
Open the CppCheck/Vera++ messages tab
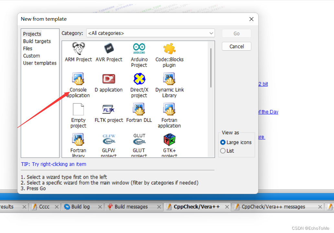[273, 207]
